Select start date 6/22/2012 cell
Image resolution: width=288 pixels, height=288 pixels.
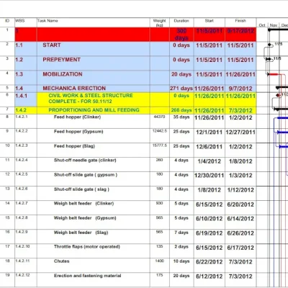209,262
